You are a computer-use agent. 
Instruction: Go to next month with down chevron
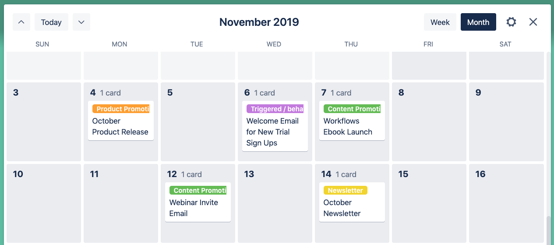click(x=81, y=22)
